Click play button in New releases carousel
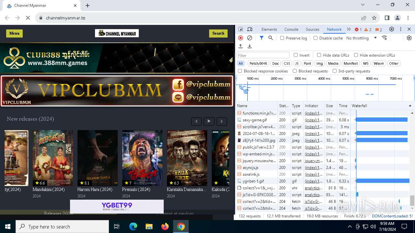 tap(209, 121)
